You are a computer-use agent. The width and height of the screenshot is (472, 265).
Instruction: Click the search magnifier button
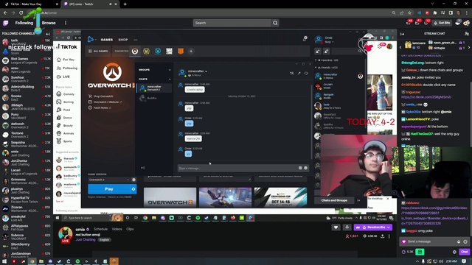point(275,23)
